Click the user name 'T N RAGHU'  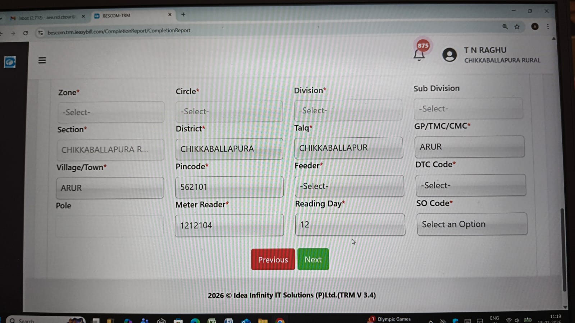point(485,50)
